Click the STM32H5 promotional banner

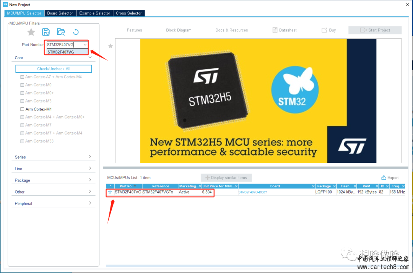[258, 101]
